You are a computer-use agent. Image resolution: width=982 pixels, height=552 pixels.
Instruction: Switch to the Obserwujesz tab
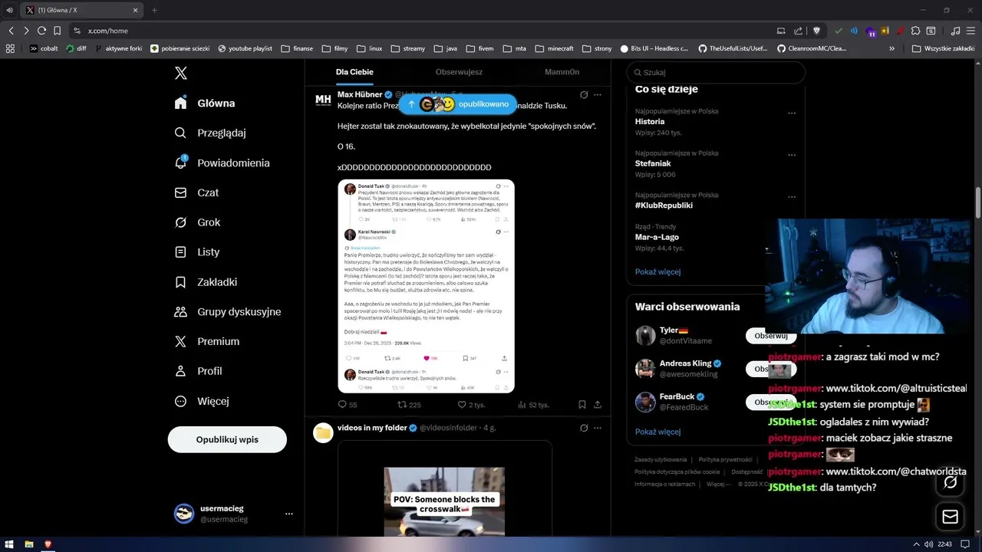tap(459, 72)
